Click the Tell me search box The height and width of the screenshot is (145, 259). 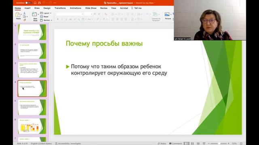(136, 8)
